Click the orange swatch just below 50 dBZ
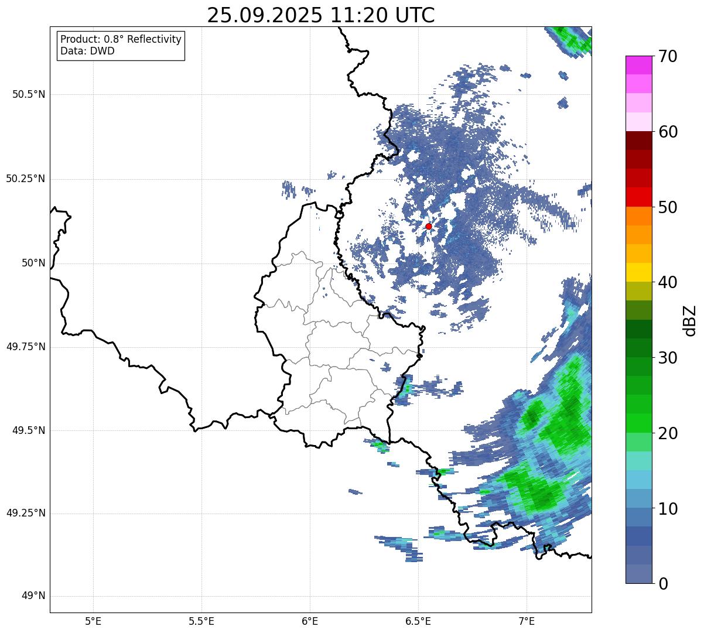 638,216
